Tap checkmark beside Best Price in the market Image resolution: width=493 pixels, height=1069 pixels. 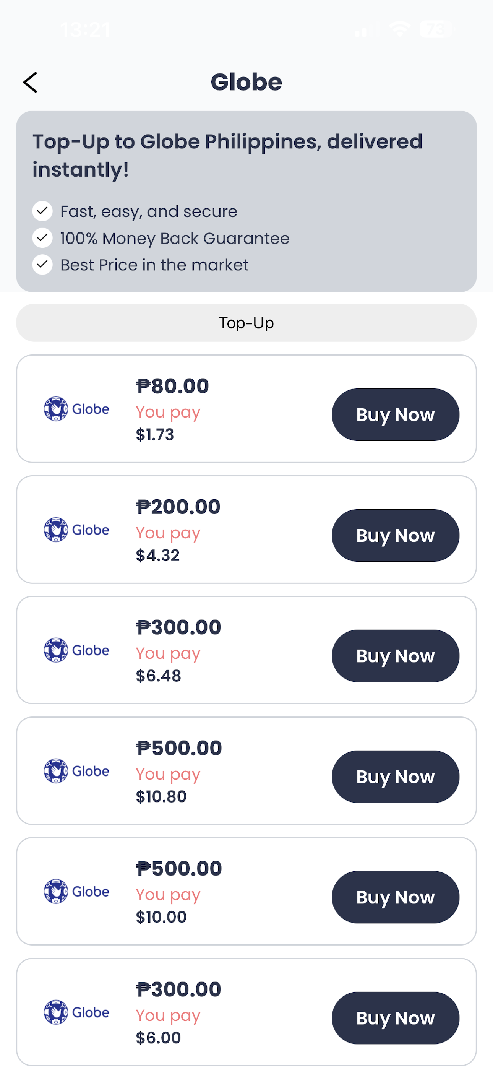pyautogui.click(x=42, y=264)
